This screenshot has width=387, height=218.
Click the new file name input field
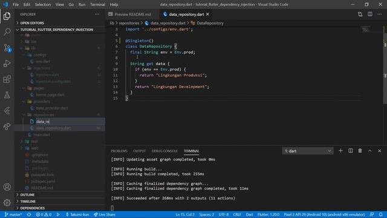(70, 121)
